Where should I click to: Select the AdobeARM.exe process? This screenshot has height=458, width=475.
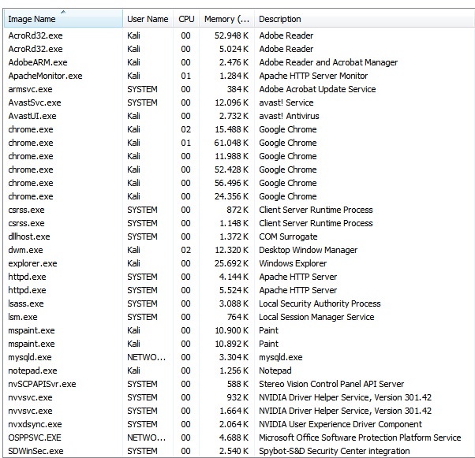point(37,62)
